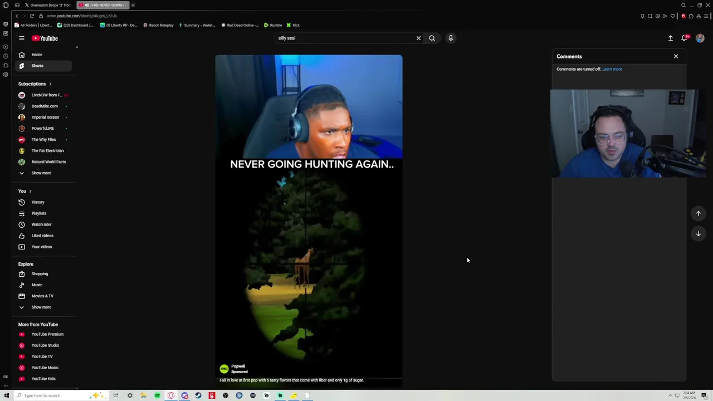Open the browser easy setup menu icon
This screenshot has width=713, height=401.
tap(706, 16)
